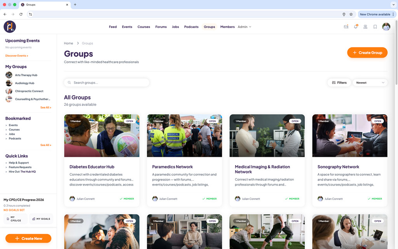Open Paramedics Network card image
398x249 pixels.
click(x=185, y=135)
